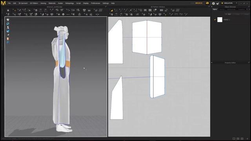Pop out the Property Editor panel
The width and height of the screenshot is (251, 141).
click(x=249, y=63)
